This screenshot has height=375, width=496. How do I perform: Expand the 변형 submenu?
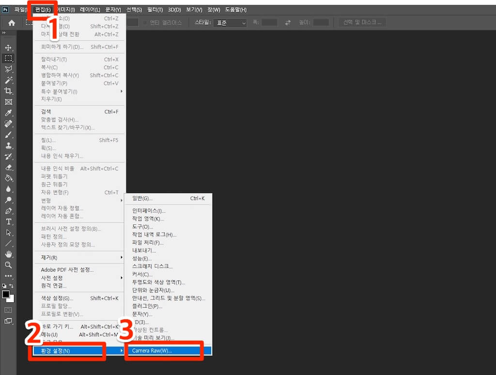(x=79, y=200)
